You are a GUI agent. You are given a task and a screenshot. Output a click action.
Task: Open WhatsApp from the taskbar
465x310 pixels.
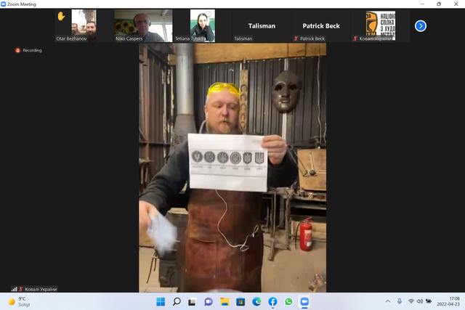point(288,301)
